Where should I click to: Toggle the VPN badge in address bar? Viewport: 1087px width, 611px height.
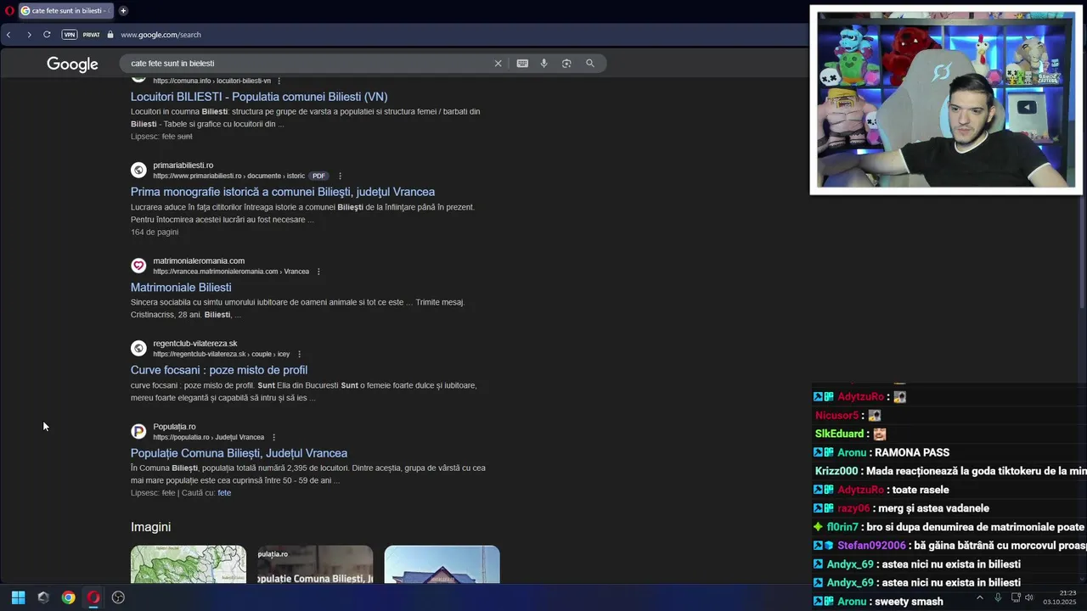pyautogui.click(x=70, y=35)
